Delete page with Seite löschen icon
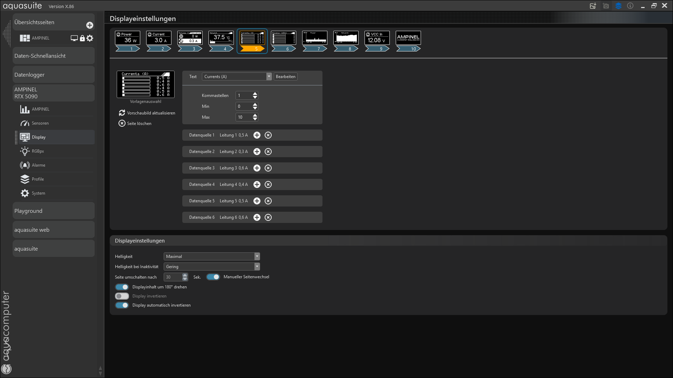Screen dimensions: 673x378 [122, 123]
